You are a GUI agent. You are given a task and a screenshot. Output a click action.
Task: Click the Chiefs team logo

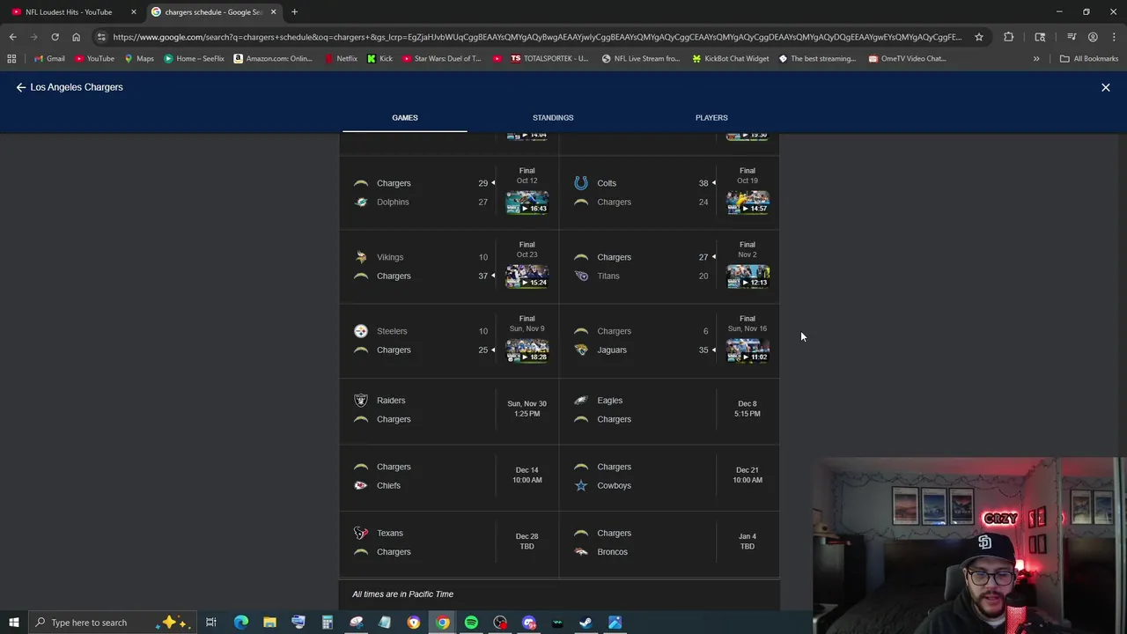(360, 485)
